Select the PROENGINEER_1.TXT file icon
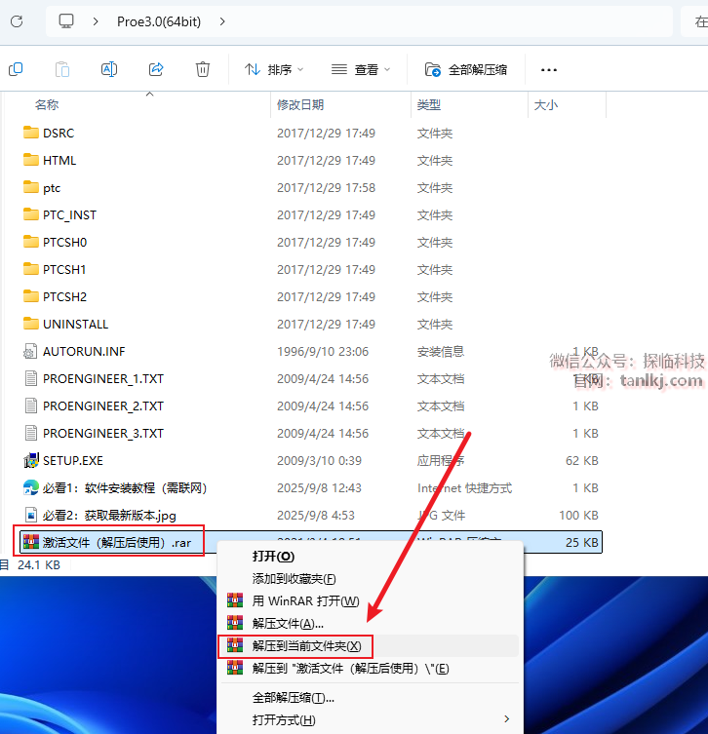Image resolution: width=708 pixels, height=734 pixels. click(x=31, y=378)
